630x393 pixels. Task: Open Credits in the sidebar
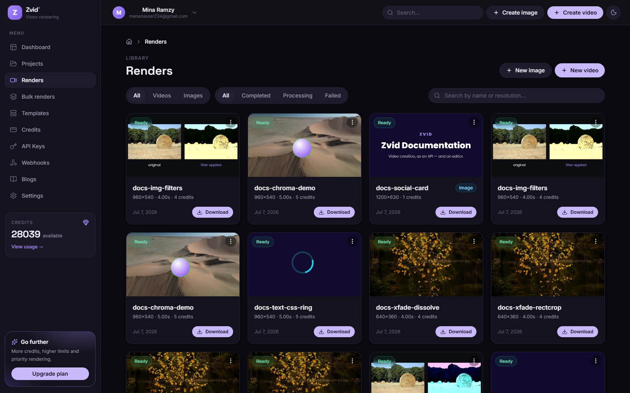(50, 130)
